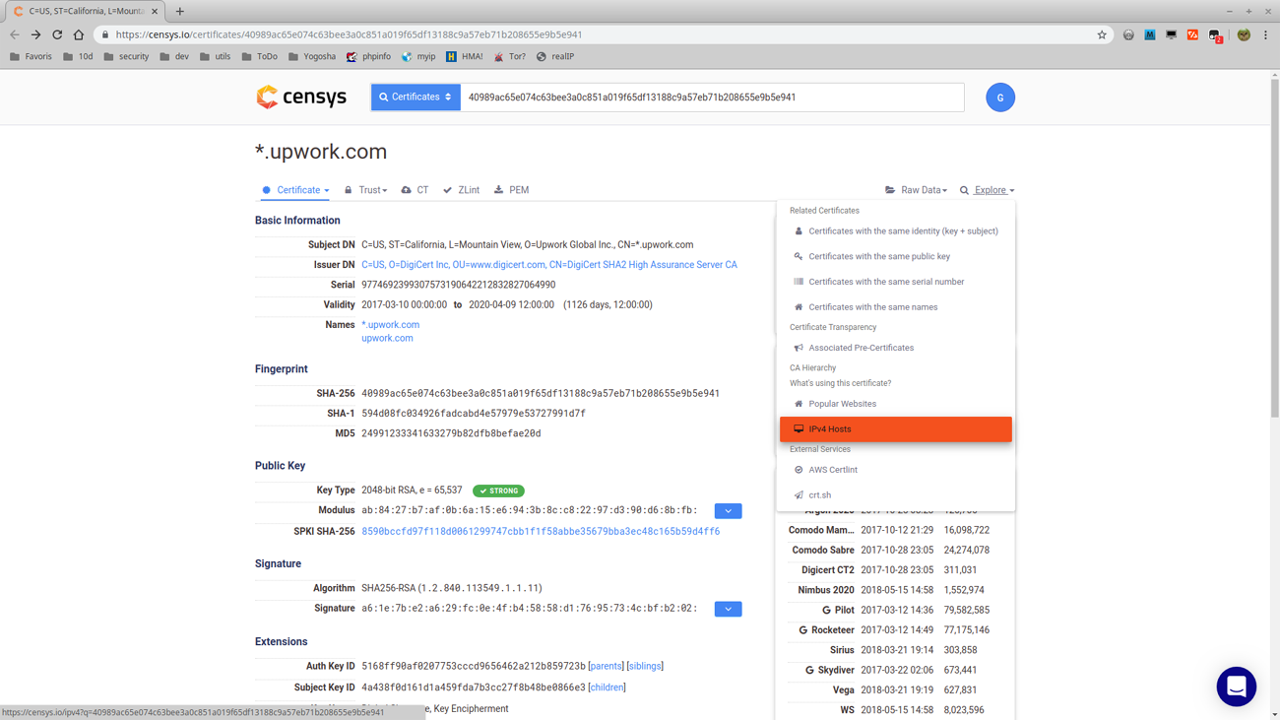The height and width of the screenshot is (720, 1280).
Task: Click the address bar URL
Action: [x=349, y=34]
